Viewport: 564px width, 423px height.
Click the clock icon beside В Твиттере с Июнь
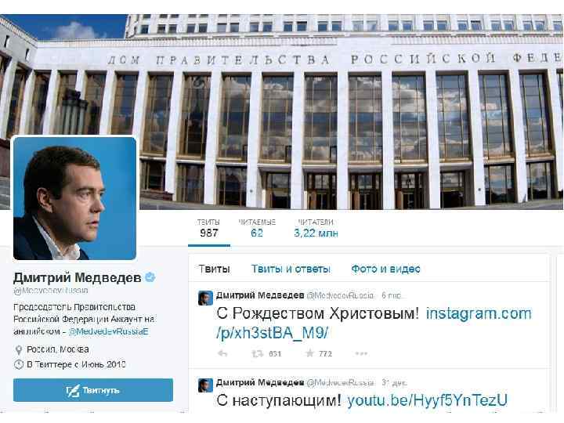(x=18, y=364)
